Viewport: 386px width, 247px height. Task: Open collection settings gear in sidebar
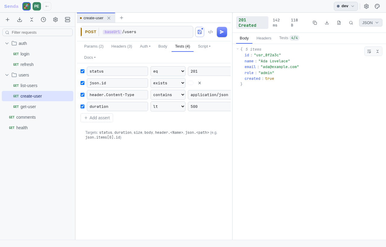tap(55, 20)
